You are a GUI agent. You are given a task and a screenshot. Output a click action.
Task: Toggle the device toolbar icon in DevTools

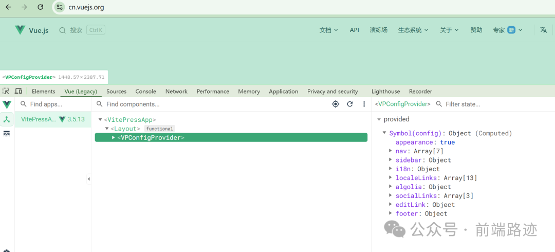pos(18,91)
